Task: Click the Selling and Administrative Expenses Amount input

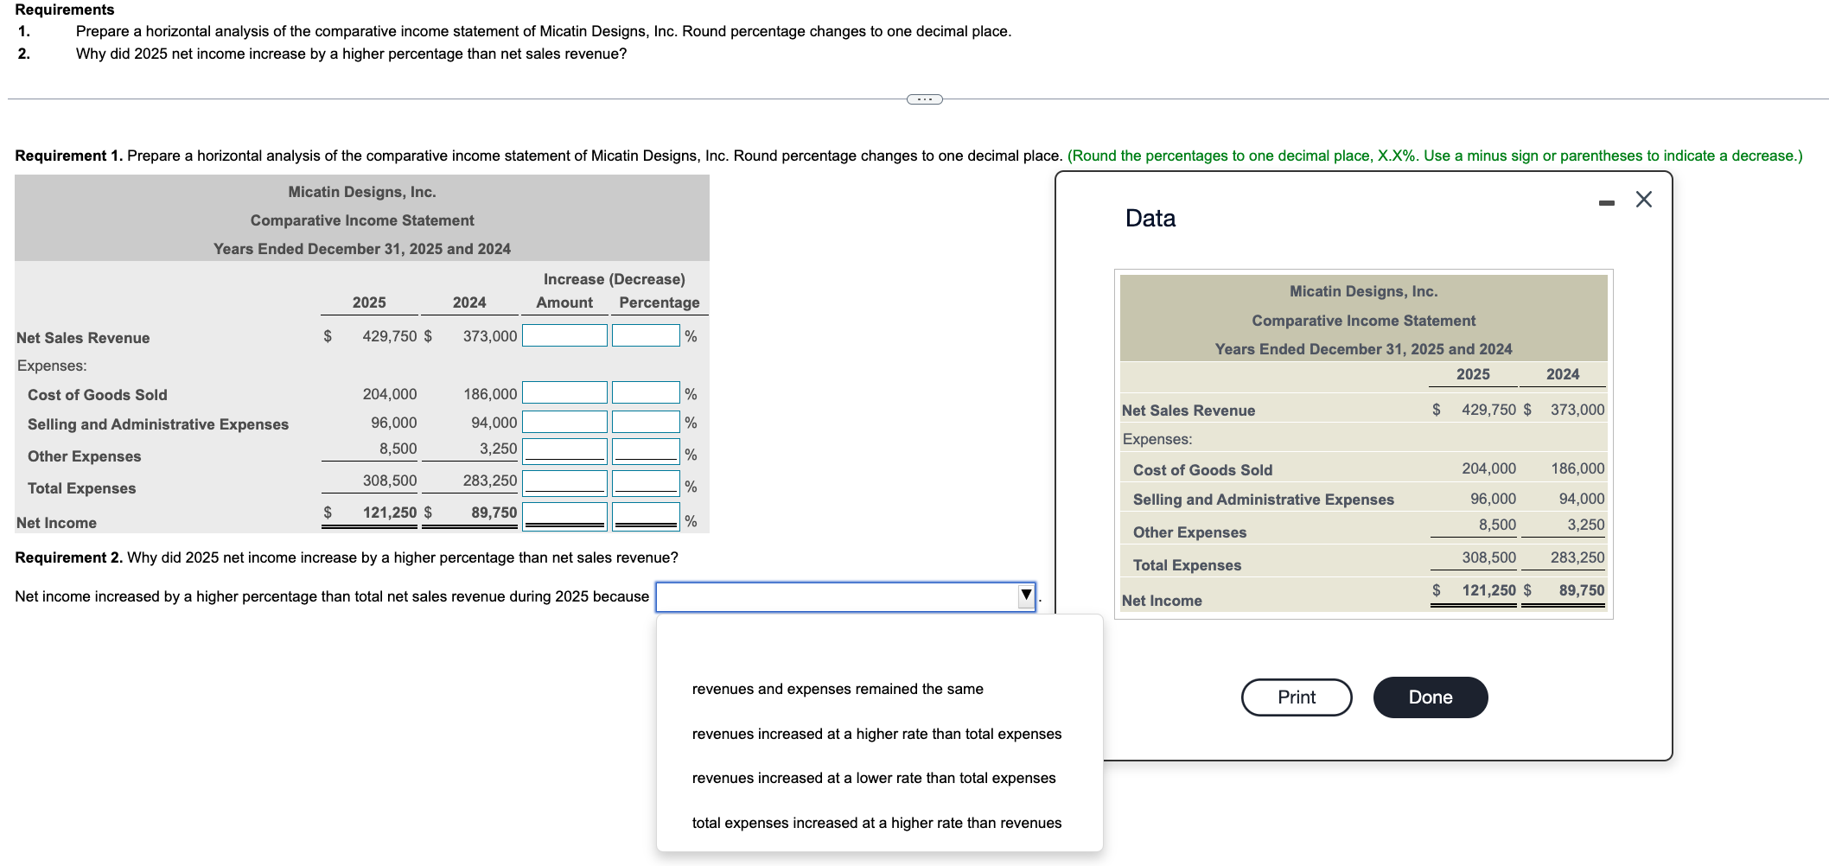Action: pos(564,421)
